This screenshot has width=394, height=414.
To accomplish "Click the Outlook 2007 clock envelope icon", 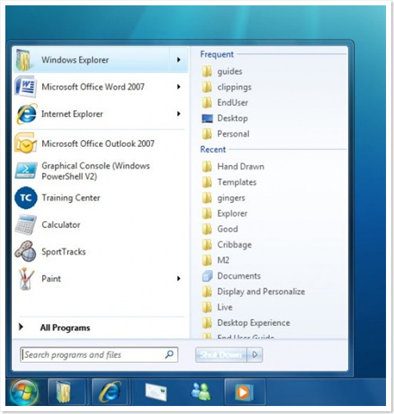I will (x=25, y=144).
